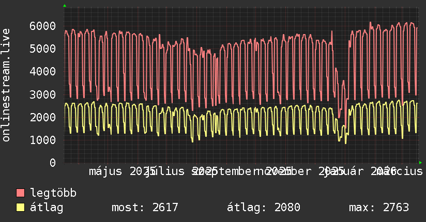426x222 pixels.
Task: Click the 3000 y-axis label
Action: [x=43, y=94]
